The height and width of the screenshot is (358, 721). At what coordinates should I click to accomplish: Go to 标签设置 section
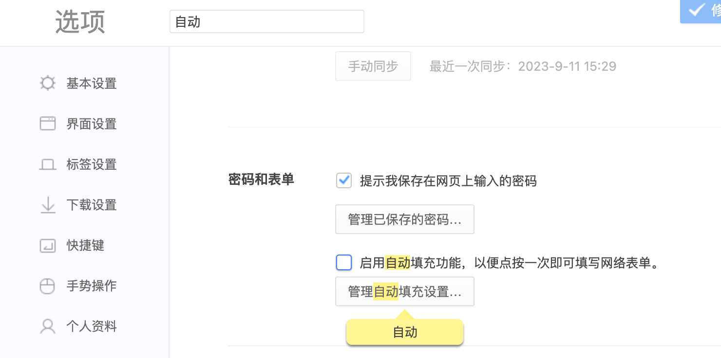[92, 165]
